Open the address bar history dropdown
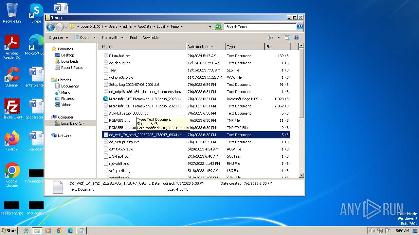 point(210,27)
